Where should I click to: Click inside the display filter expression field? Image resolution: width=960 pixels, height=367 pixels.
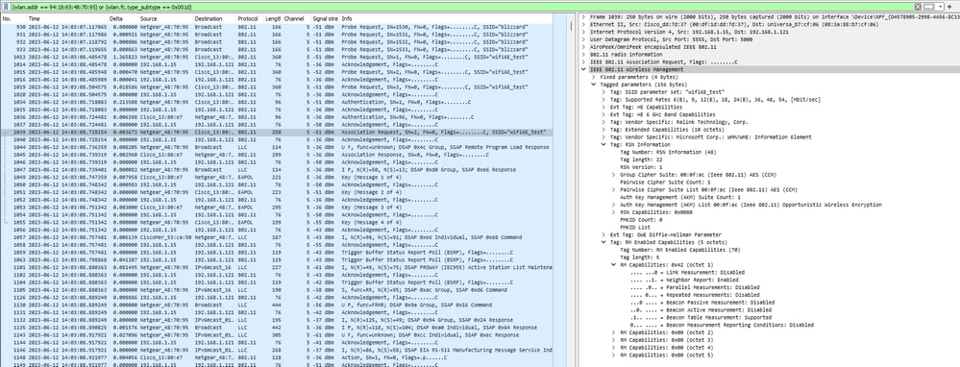(461, 6)
